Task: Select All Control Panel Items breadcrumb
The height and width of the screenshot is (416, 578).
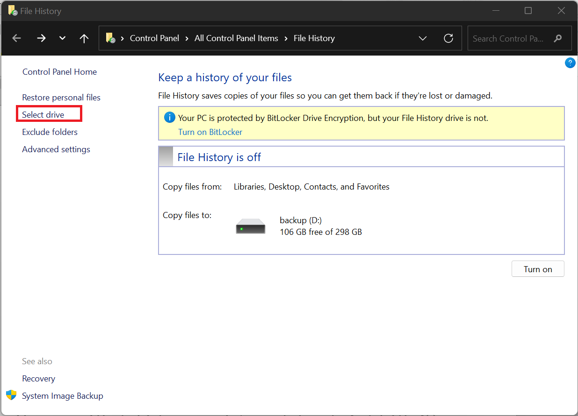Action: (x=236, y=38)
